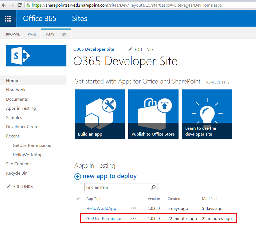
Task: Sort by the Created column header
Action: click(x=174, y=199)
